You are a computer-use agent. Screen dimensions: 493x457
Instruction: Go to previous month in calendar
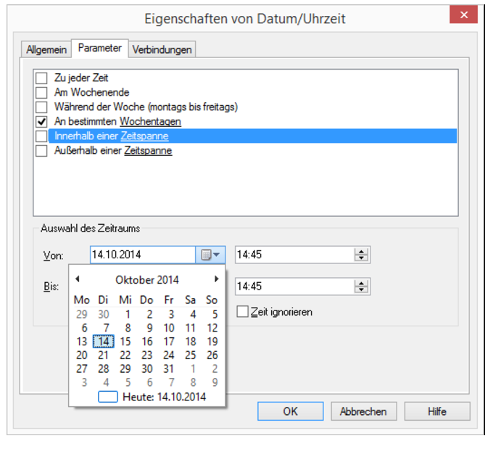coord(78,279)
